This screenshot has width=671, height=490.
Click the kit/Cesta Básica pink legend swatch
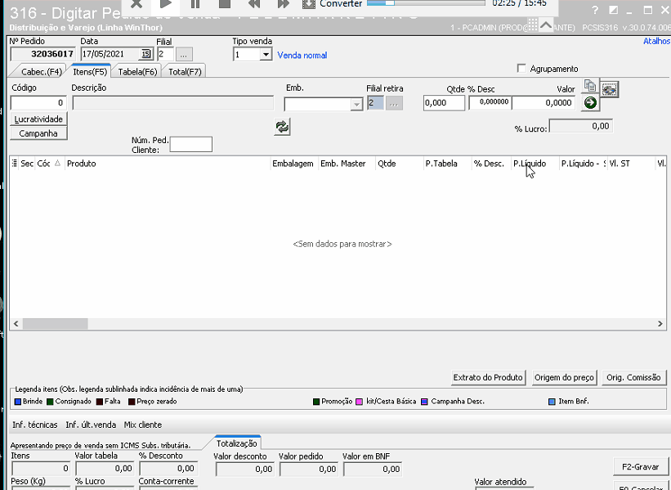click(x=359, y=402)
